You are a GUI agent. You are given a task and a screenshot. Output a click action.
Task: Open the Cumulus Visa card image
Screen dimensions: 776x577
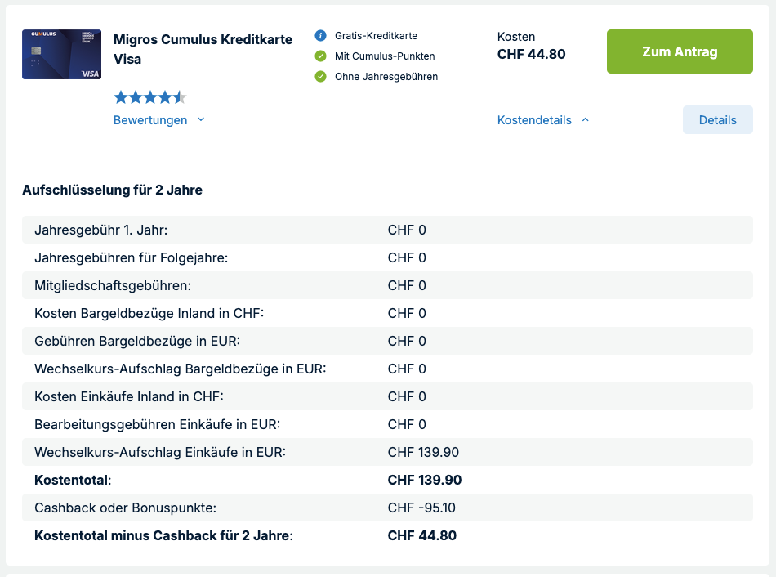coord(61,55)
